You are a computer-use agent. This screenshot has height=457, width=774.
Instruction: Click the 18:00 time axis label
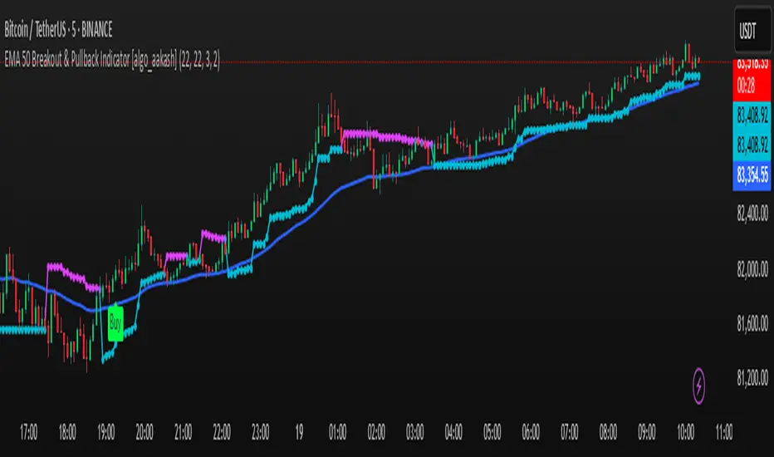67,432
